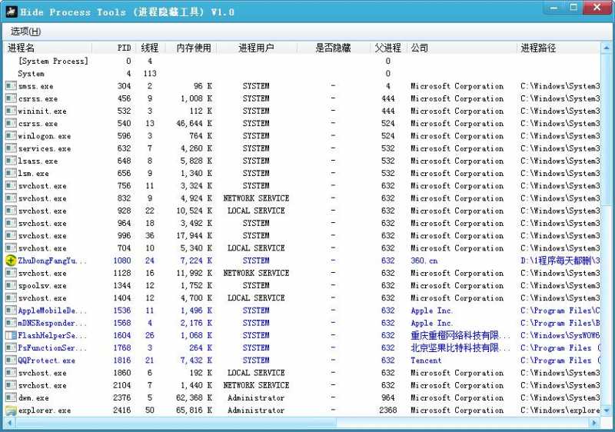Click the PsFunctionSer... process icon
The image size is (615, 432).
[x=11, y=348]
